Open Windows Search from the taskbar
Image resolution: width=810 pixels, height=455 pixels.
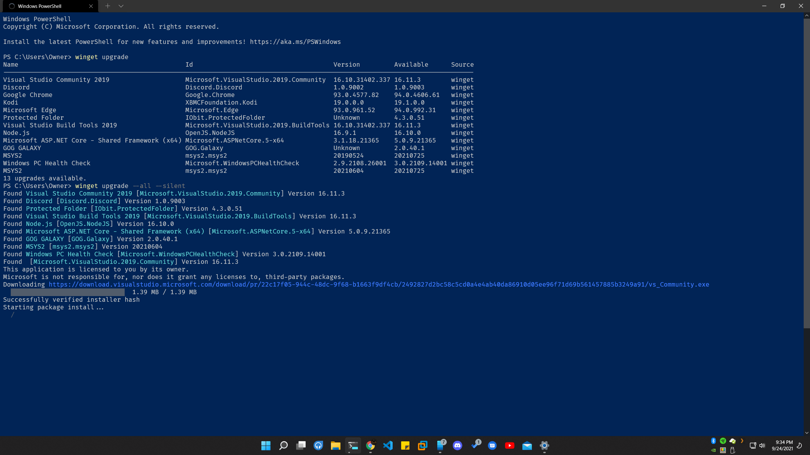click(x=283, y=446)
